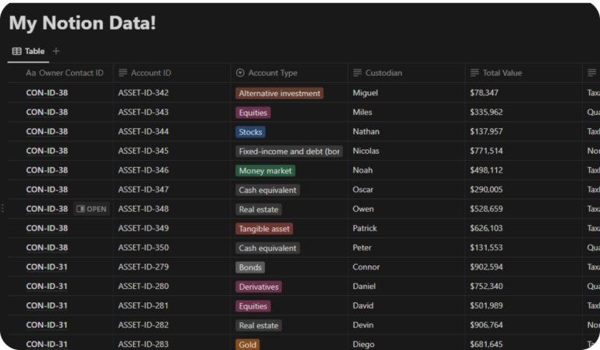Click the text icon in Custodian header
This screenshot has height=350, width=600.
[357, 73]
